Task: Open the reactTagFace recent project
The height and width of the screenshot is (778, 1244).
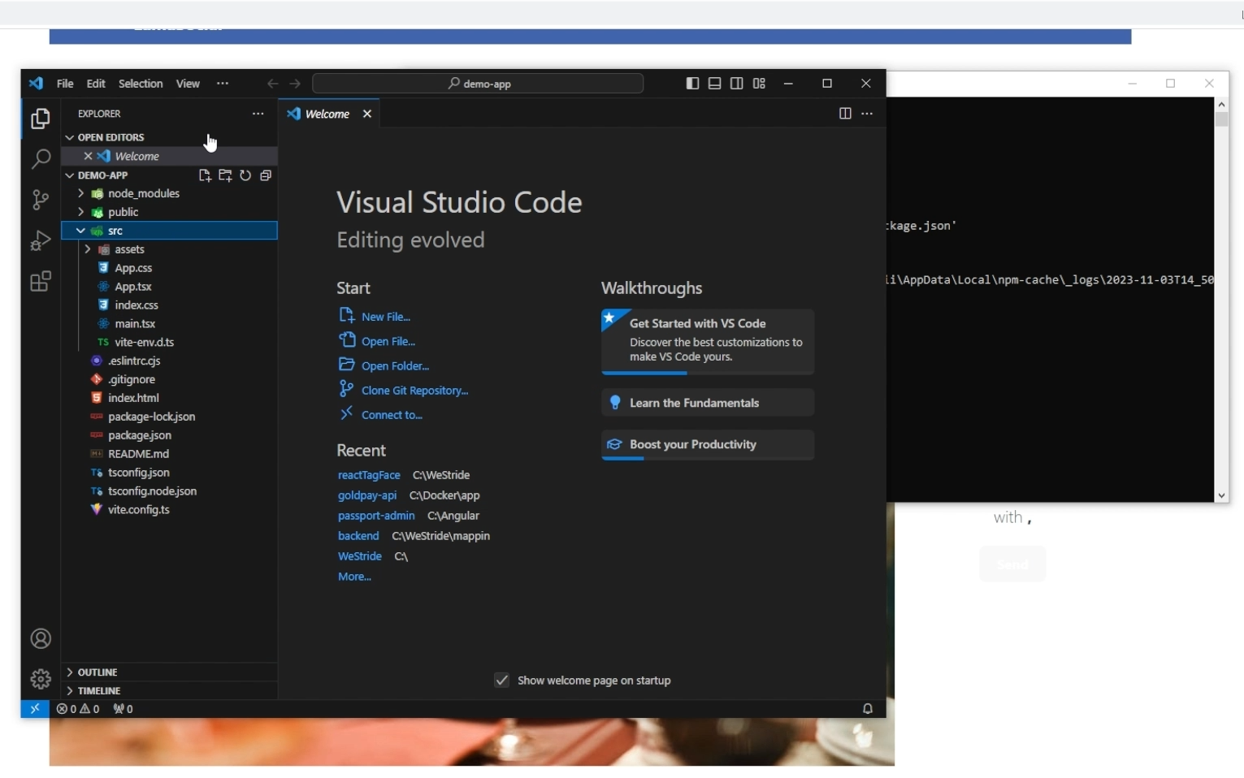Action: point(369,475)
